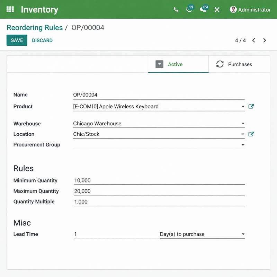
Task: Open the Procurement Group dropdown
Action: point(243,145)
